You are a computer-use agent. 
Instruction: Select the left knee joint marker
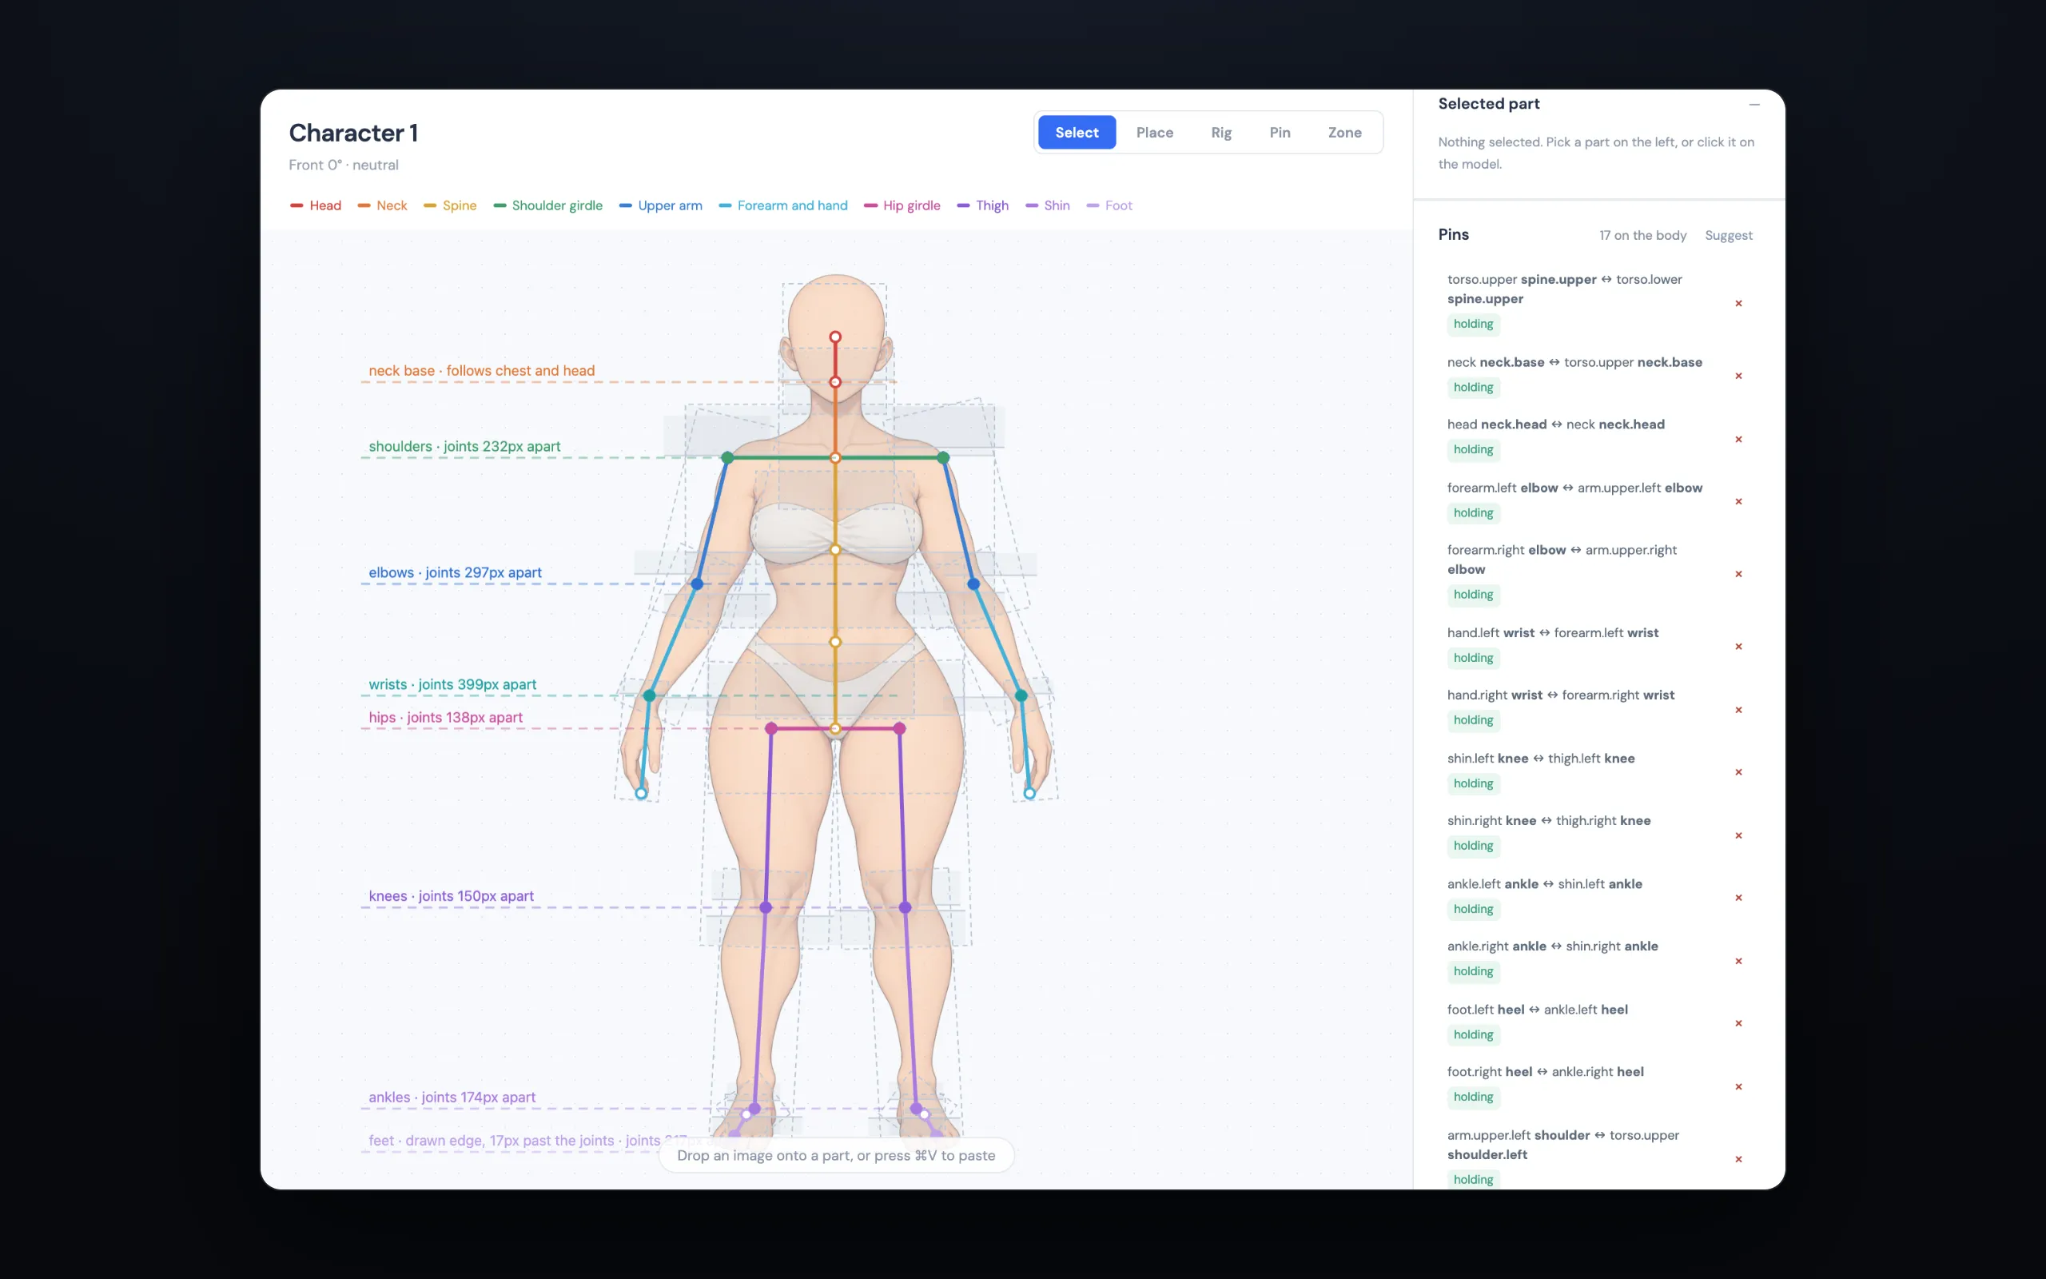(x=765, y=907)
